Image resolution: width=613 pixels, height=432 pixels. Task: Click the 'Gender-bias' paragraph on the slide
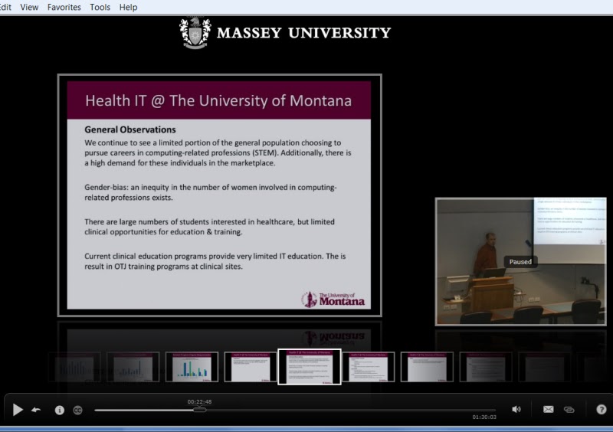(x=210, y=192)
